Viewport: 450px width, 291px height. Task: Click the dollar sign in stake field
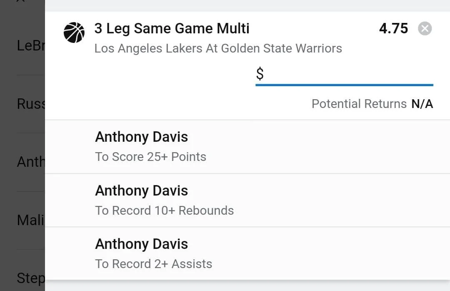point(260,74)
